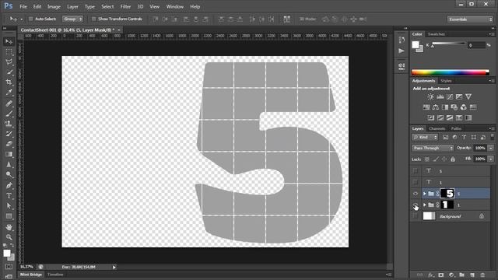Open the layer filter Kind dropdown
This screenshot has width=498, height=280.
(425, 137)
